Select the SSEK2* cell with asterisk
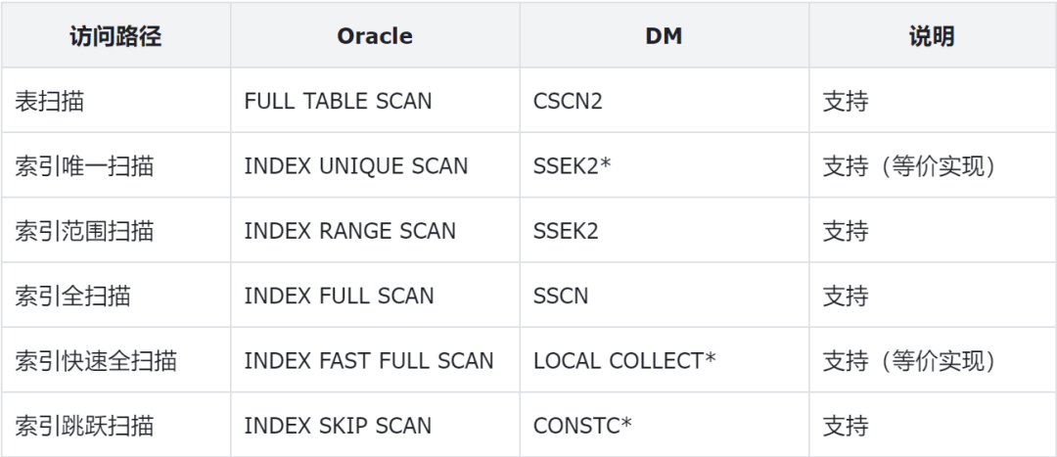1057x457 pixels. (x=573, y=166)
